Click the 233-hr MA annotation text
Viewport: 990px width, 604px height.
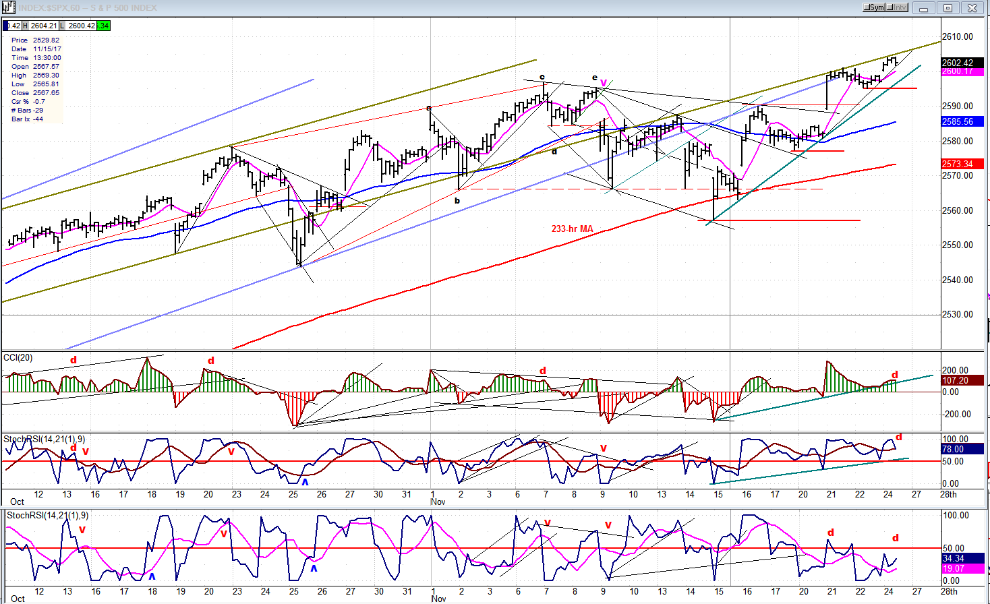(x=572, y=229)
